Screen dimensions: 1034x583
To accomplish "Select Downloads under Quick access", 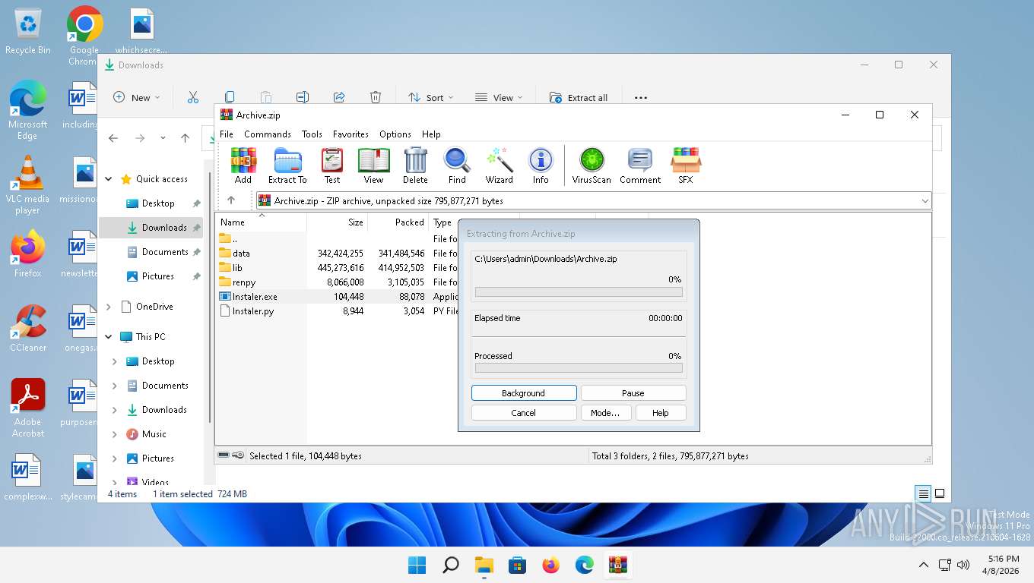I will pyautogui.click(x=151, y=228).
